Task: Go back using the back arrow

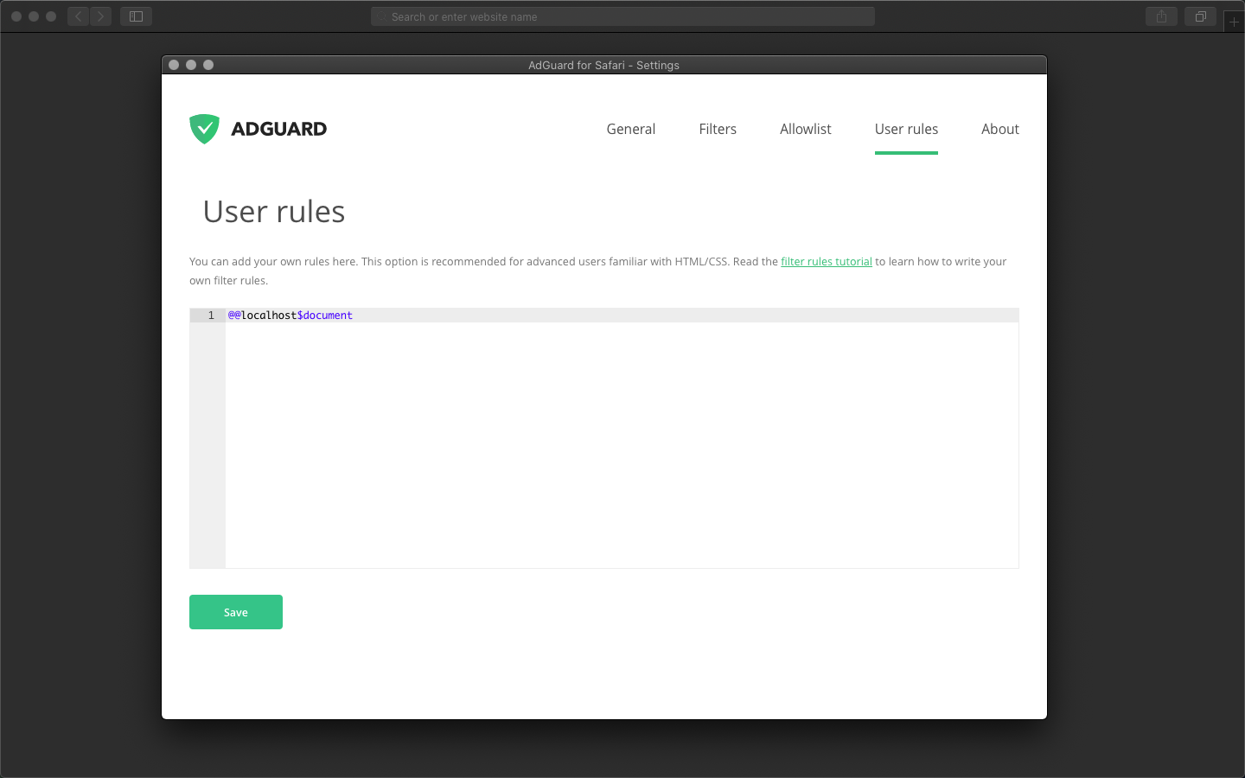Action: point(77,16)
